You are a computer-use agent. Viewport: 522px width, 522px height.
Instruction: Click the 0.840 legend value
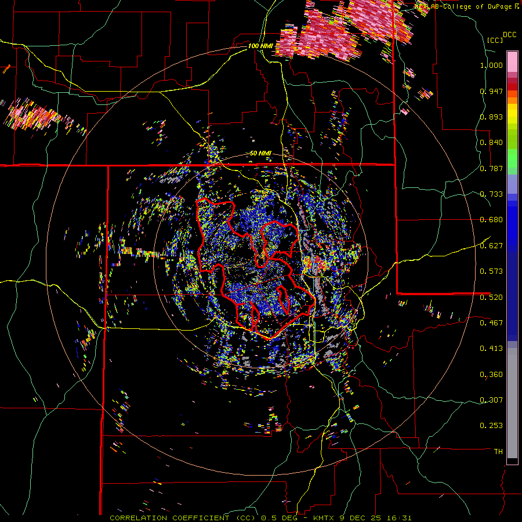coord(491,143)
